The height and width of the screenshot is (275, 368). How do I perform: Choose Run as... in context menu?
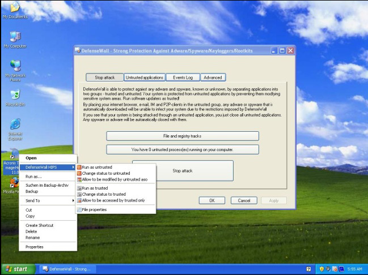(x=48, y=177)
